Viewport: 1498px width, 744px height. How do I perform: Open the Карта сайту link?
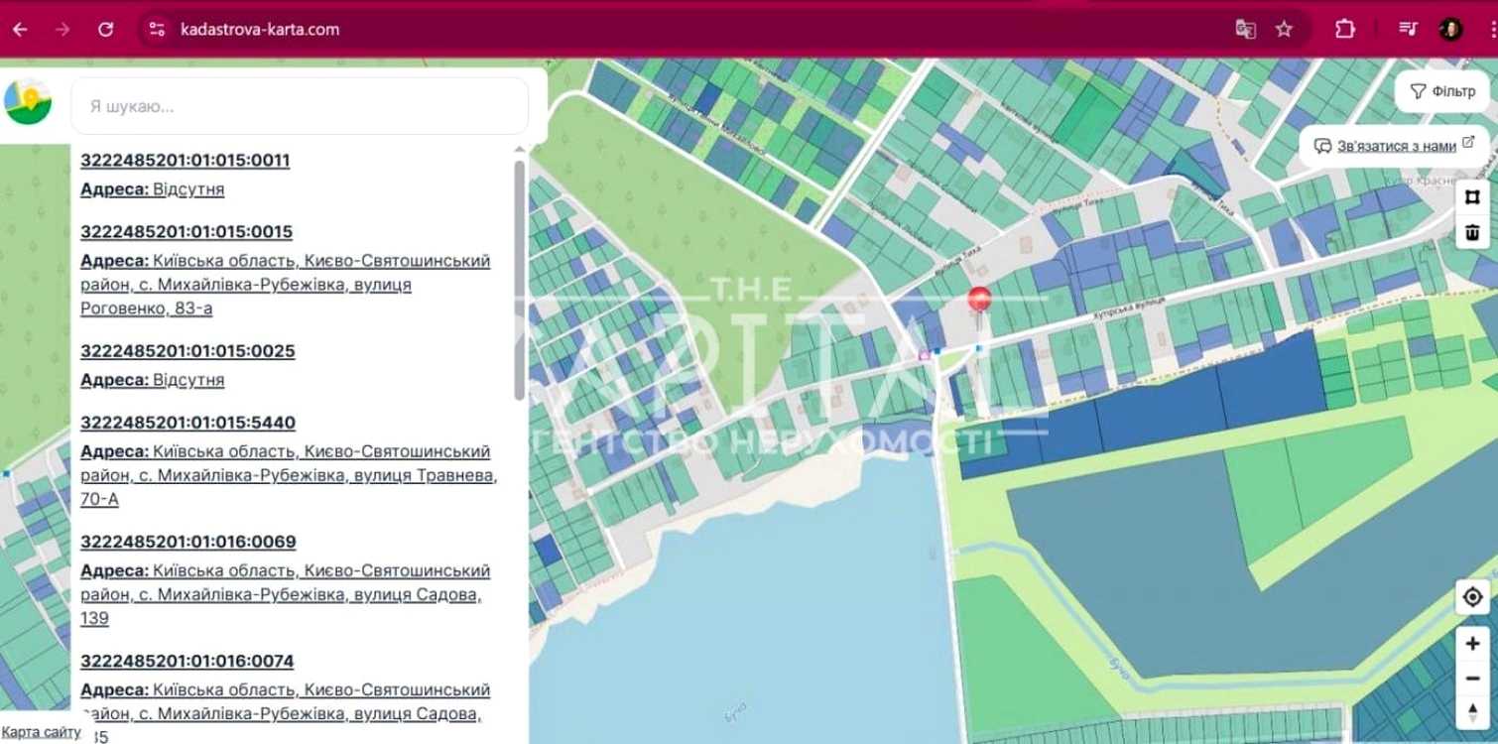click(x=41, y=732)
